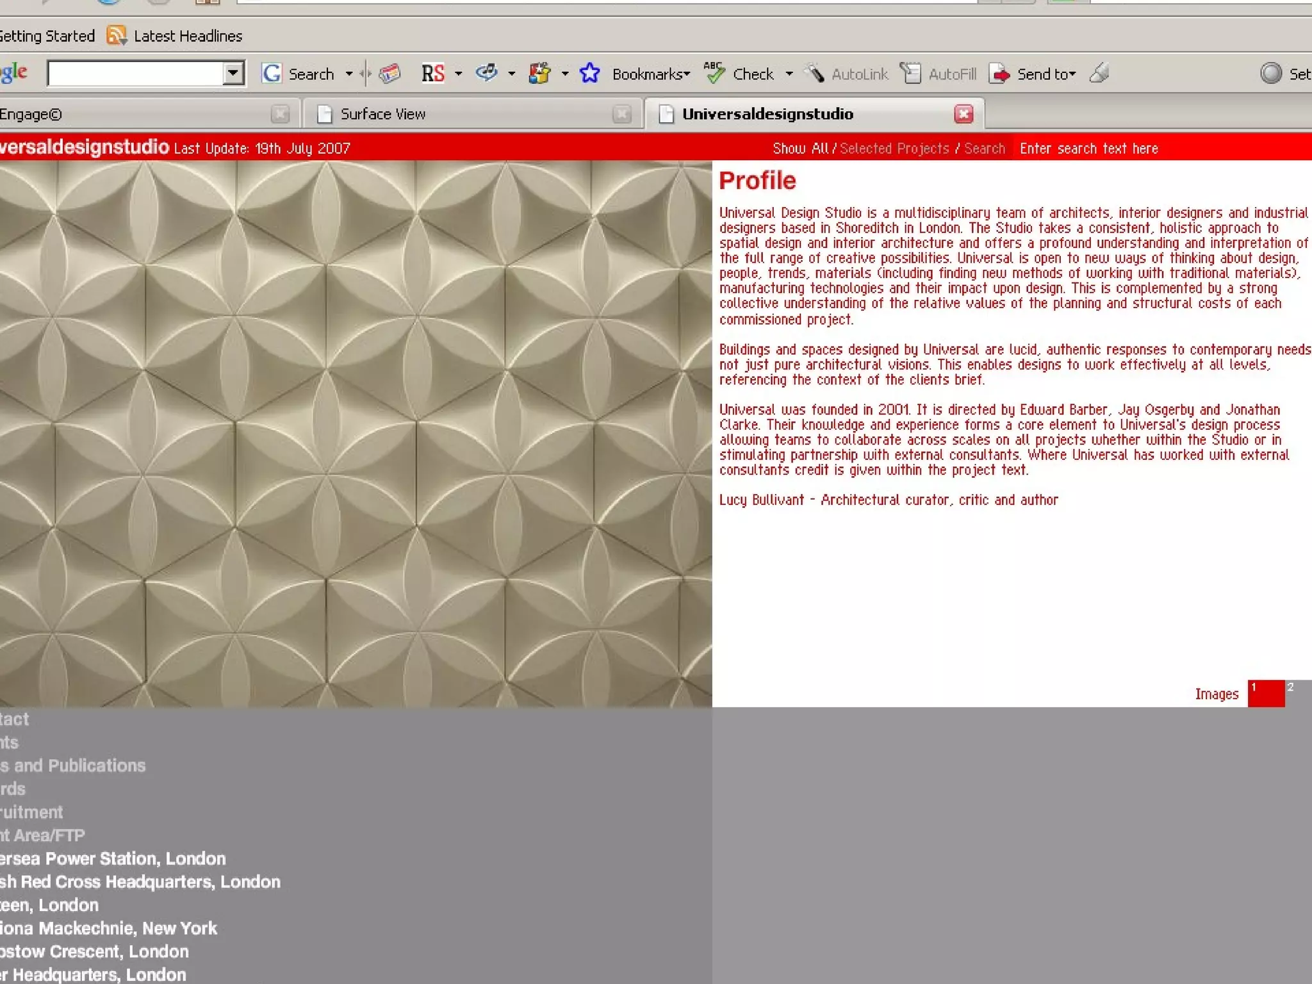The image size is (1312, 984).
Task: Click the Google Search toolbar button
Action: click(x=298, y=74)
